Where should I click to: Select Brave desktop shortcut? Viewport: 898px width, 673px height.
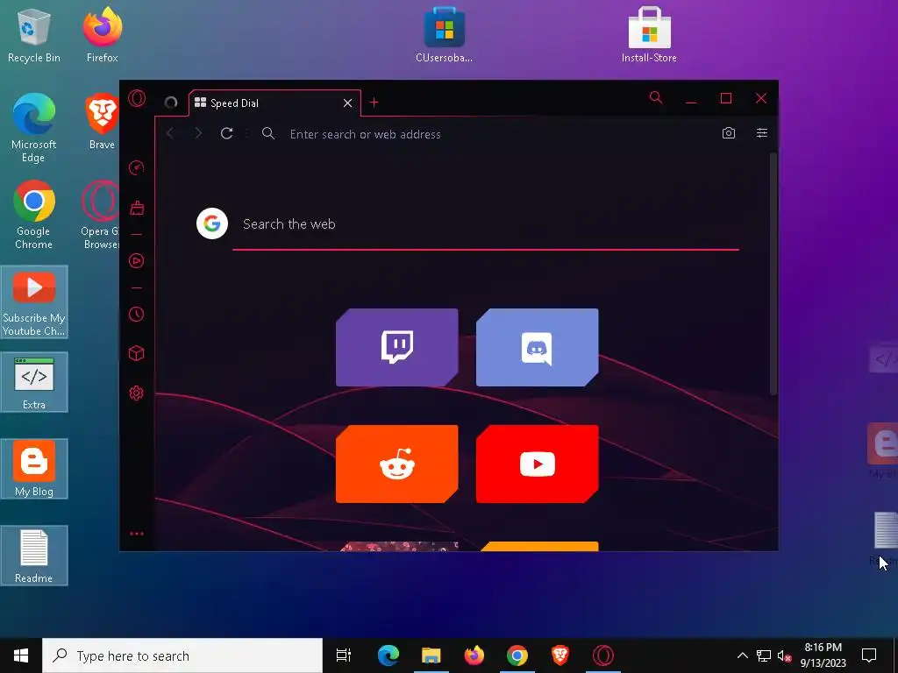(102, 123)
